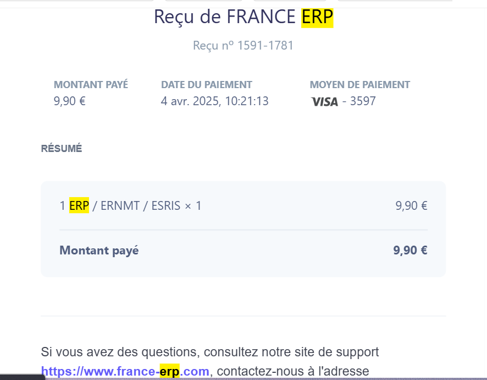Image resolution: width=487 pixels, height=380 pixels.
Task: Select the payment date 4 avr. 2025, 10:21:13
Action: (214, 101)
